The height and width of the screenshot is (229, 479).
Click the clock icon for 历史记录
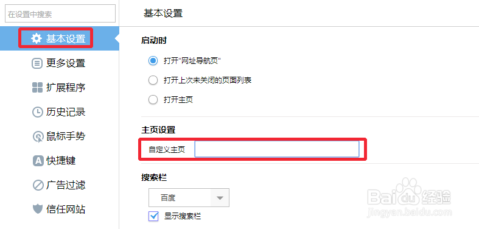coord(37,112)
